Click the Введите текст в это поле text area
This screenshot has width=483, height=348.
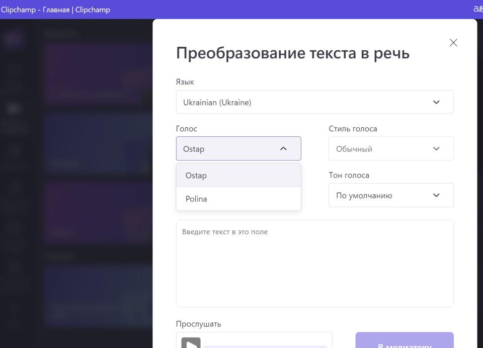click(x=314, y=264)
